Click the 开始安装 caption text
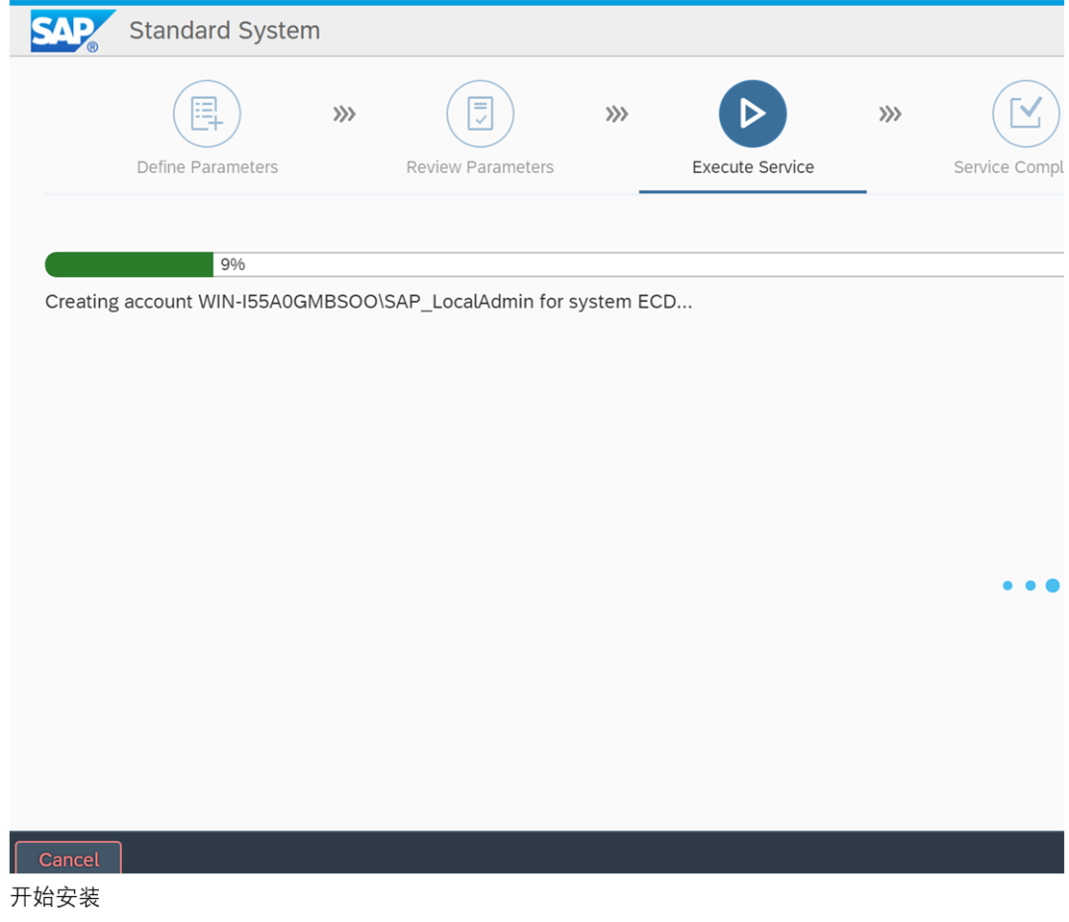This screenshot has width=1069, height=922. (x=55, y=897)
